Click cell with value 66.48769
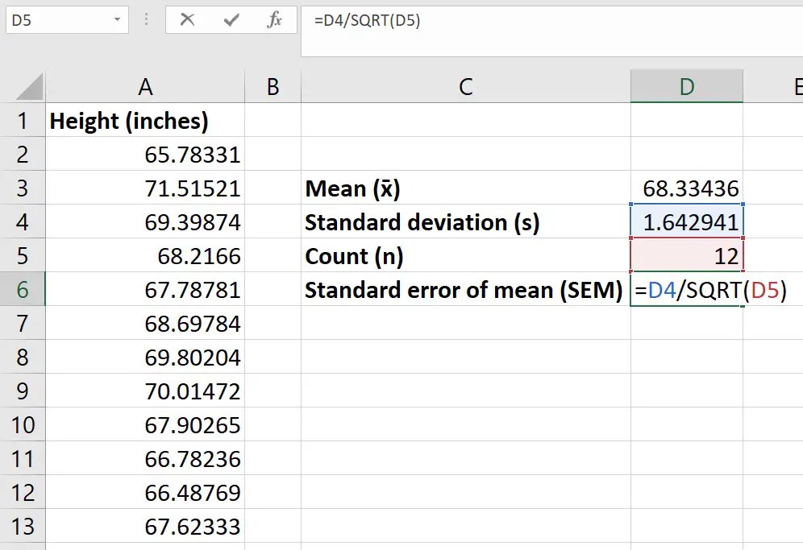Screen dimensions: 803x550 coord(145,492)
